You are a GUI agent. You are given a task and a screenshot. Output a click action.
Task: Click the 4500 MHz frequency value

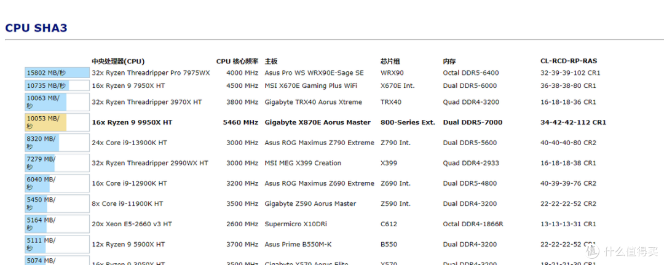coord(242,86)
